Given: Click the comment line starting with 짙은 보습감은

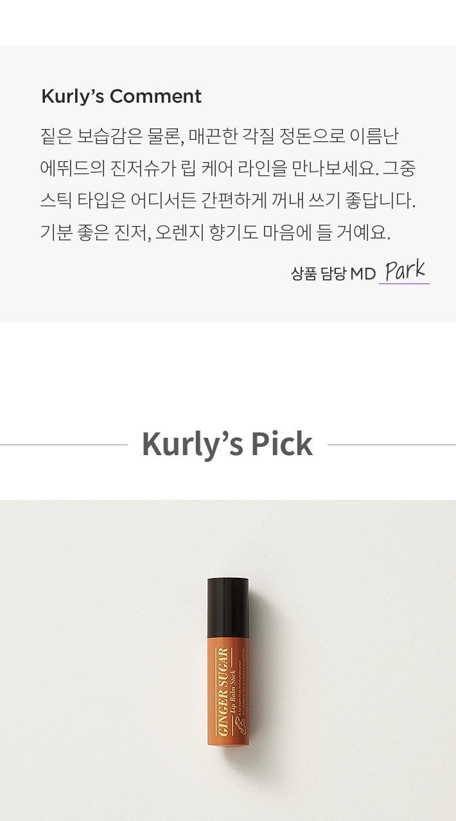Looking at the screenshot, I should 219,136.
